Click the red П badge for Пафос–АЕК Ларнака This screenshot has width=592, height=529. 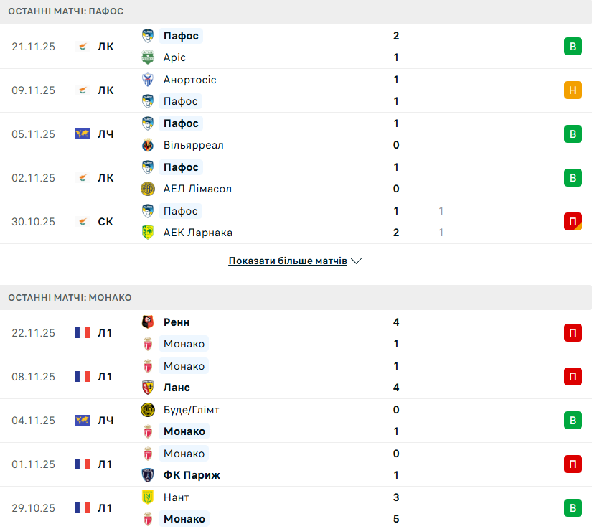click(x=573, y=222)
